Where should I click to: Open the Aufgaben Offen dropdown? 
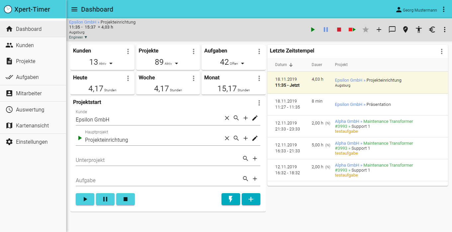tap(242, 63)
